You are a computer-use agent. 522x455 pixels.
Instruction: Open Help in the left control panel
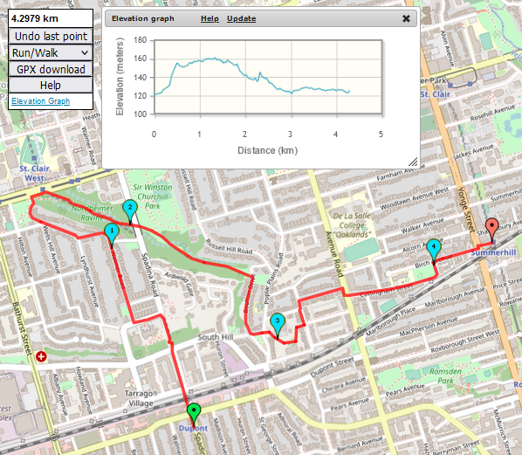click(51, 86)
